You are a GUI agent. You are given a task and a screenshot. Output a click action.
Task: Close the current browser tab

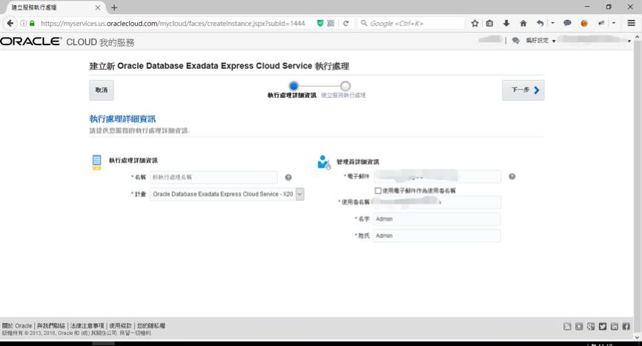pos(97,7)
